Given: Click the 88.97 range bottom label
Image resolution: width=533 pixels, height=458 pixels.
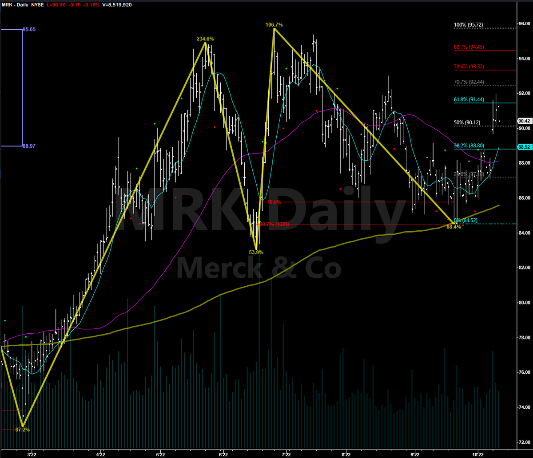Looking at the screenshot, I should coord(29,146).
